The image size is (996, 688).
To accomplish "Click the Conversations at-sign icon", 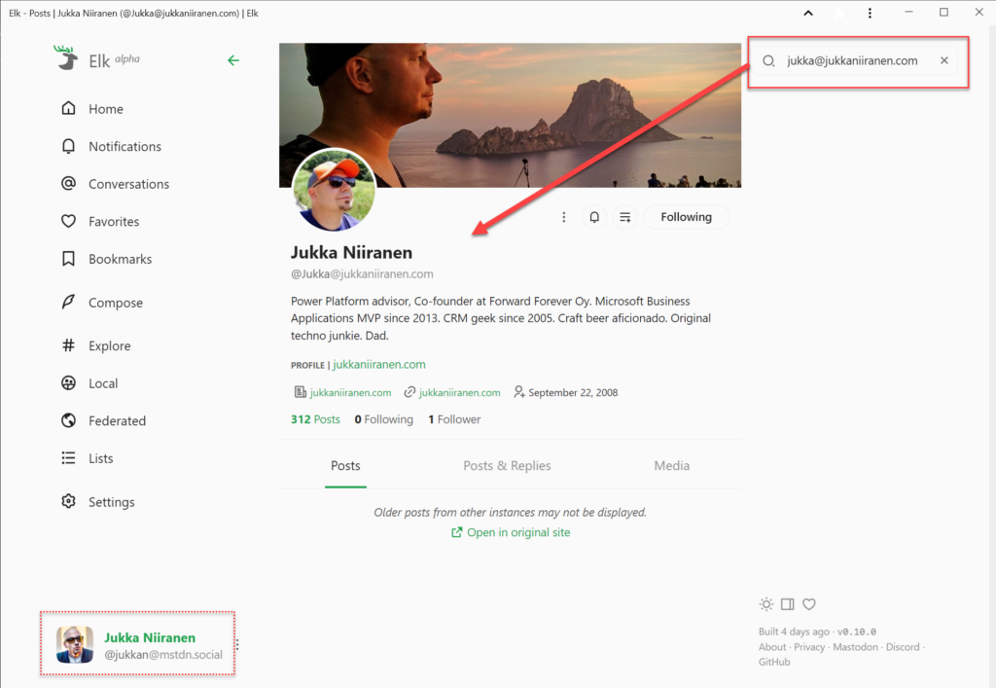I will click(x=69, y=183).
